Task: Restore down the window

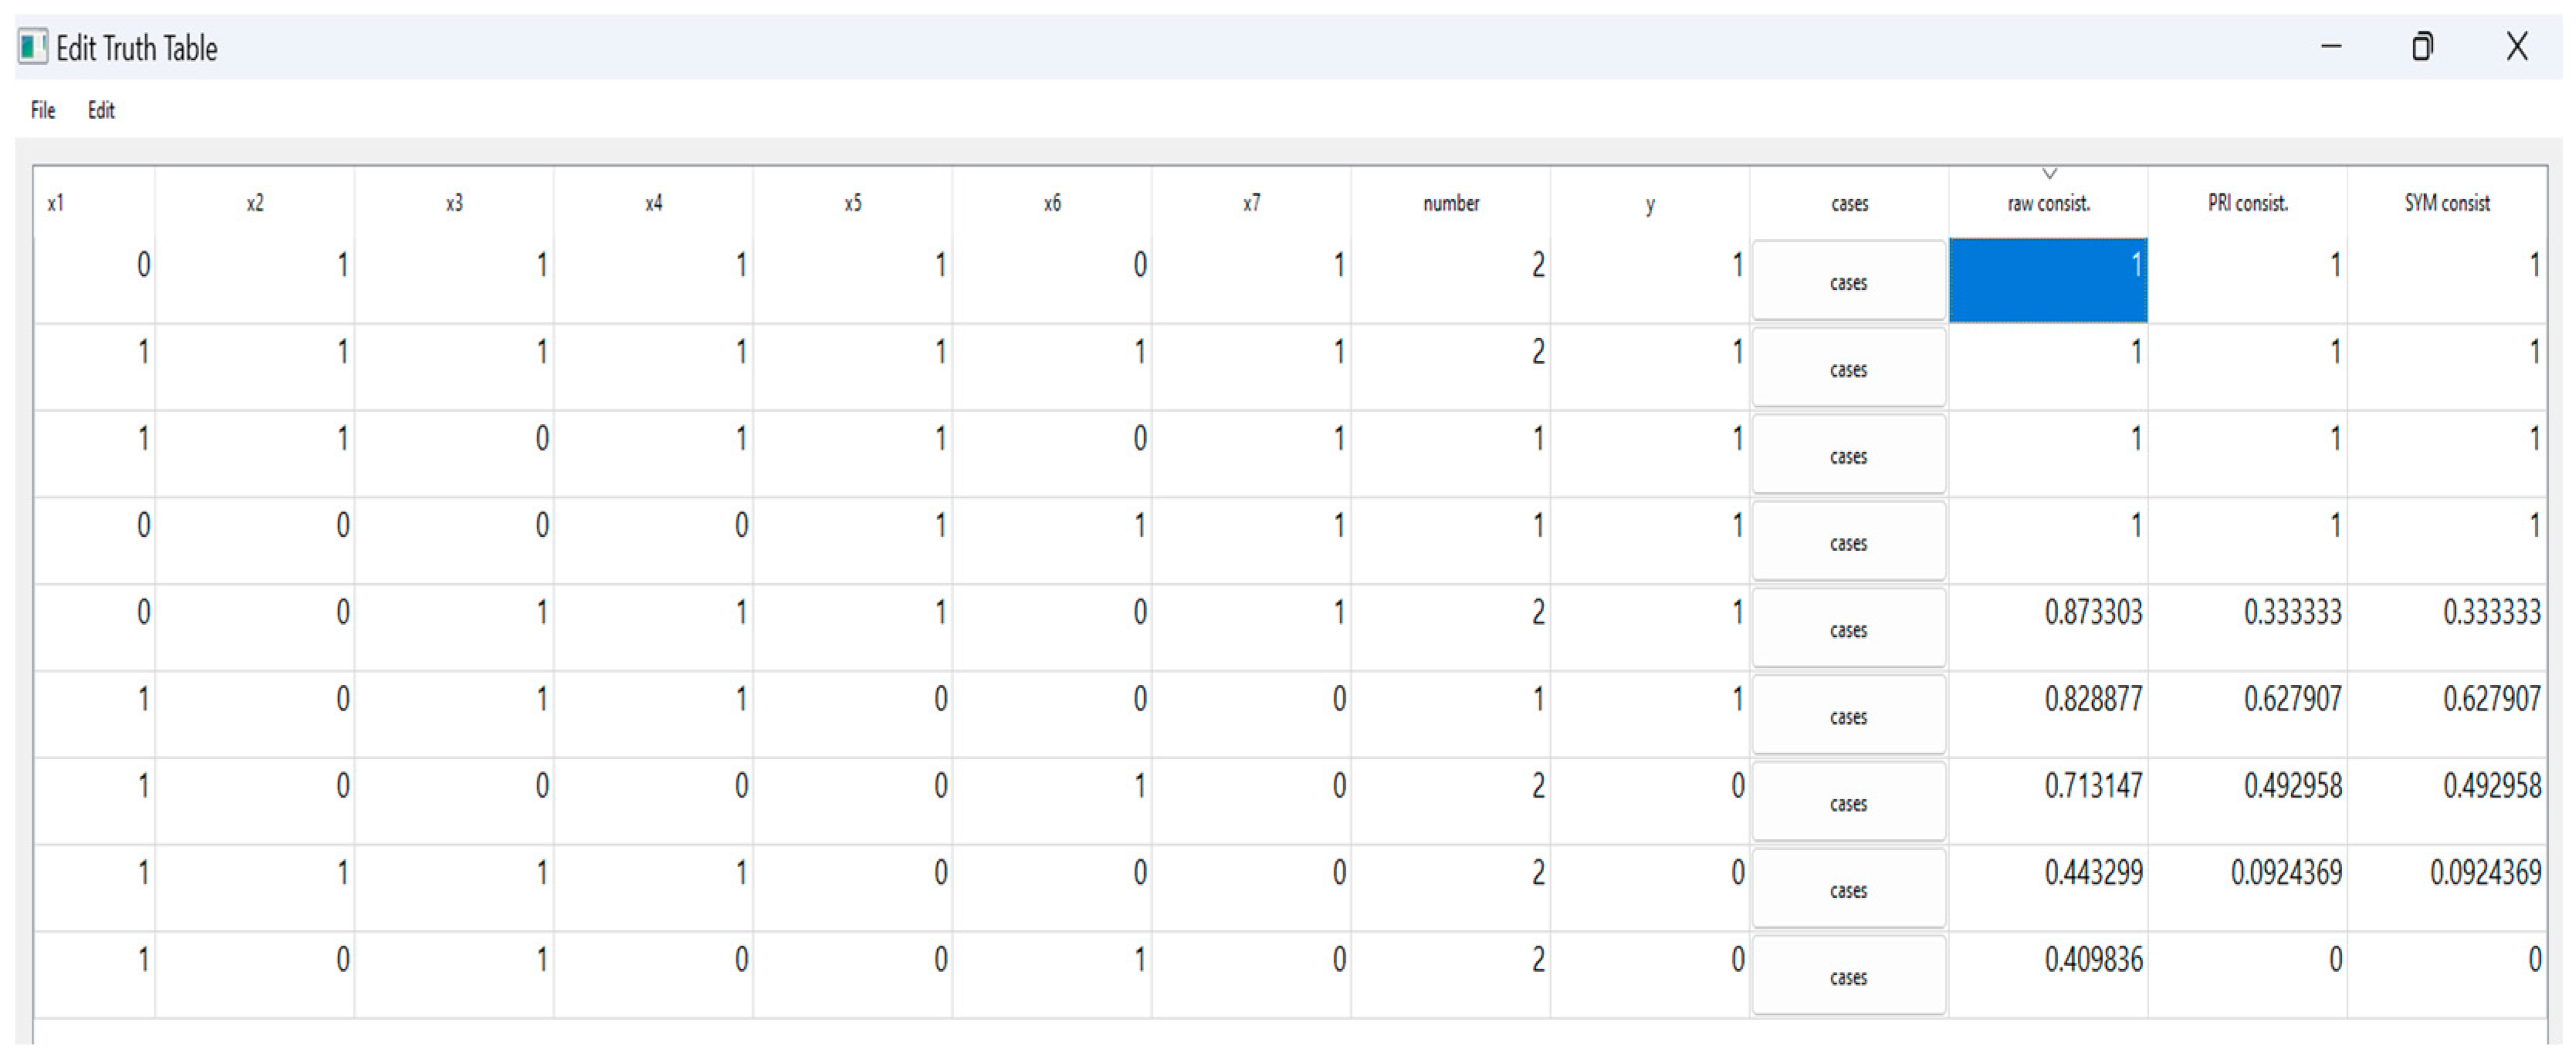Action: pyautogui.click(x=2422, y=47)
